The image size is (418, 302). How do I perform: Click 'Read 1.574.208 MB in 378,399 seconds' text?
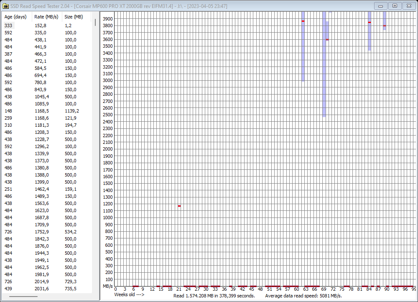pyautogui.click(x=214, y=296)
